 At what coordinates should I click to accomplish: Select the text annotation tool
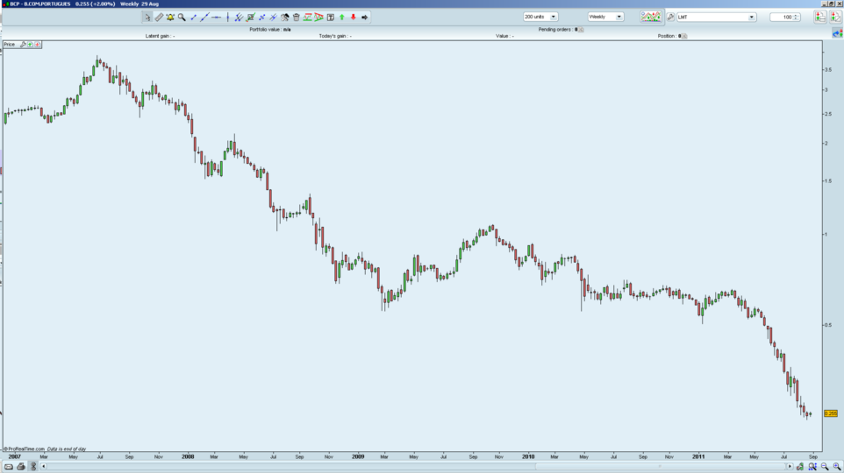click(331, 18)
